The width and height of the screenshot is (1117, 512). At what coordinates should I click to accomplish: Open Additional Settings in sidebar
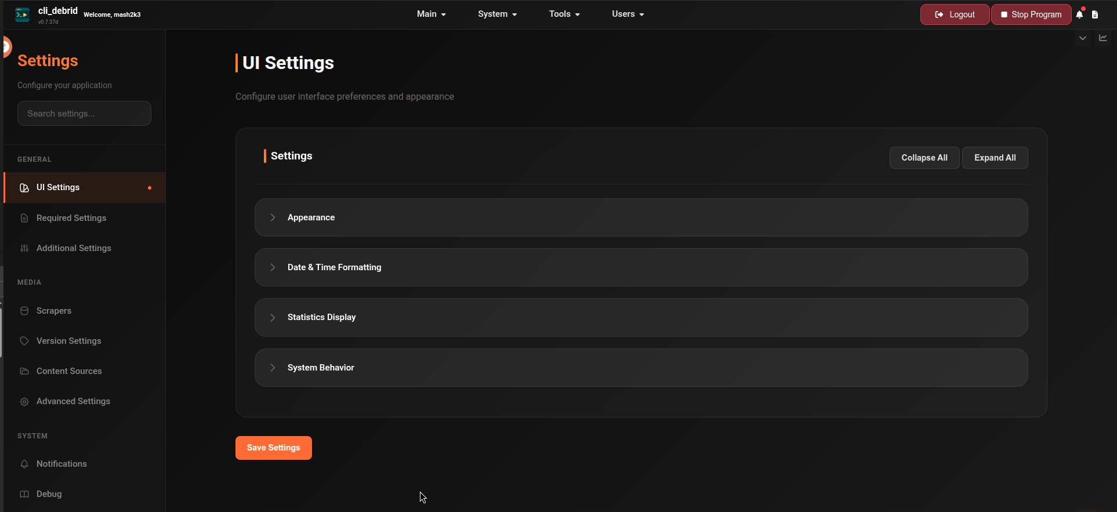coord(85,248)
